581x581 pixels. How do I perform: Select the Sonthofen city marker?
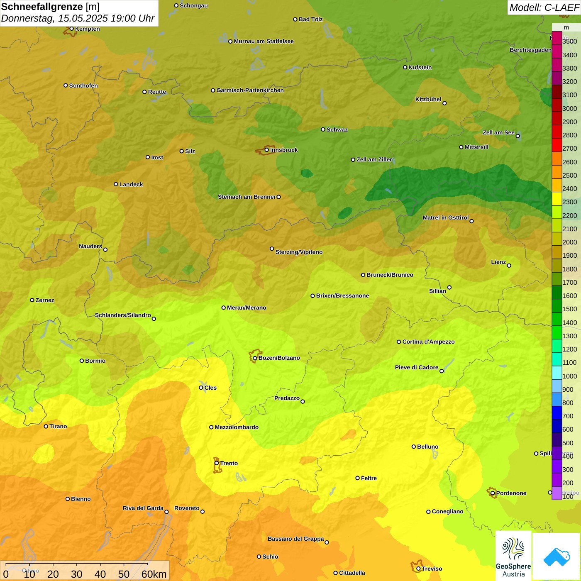tap(66, 85)
